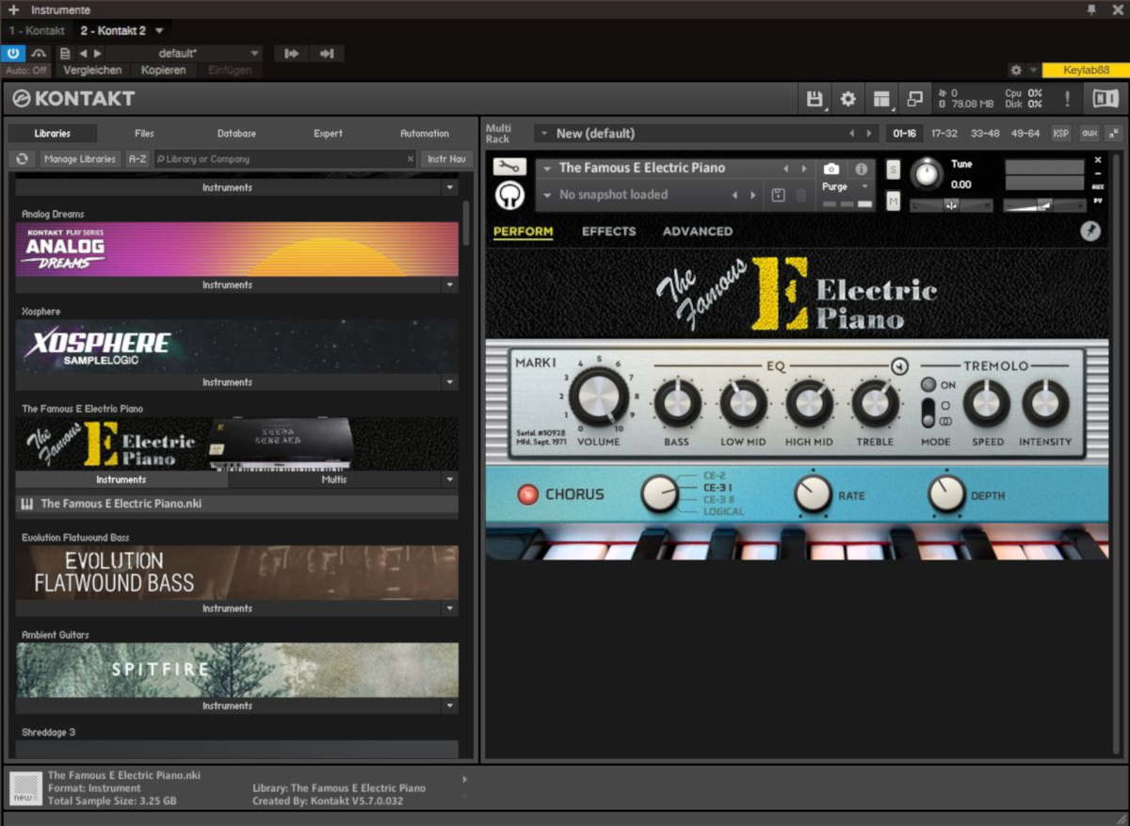Click the VOLUME knob on Mark I panel

pyautogui.click(x=599, y=396)
